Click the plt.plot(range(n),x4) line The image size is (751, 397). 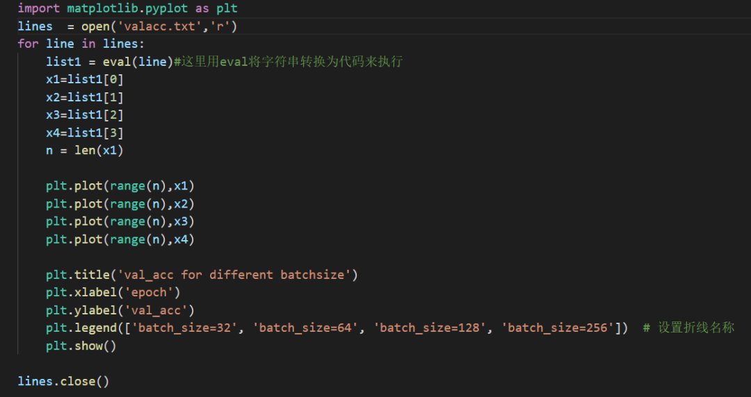click(x=120, y=239)
